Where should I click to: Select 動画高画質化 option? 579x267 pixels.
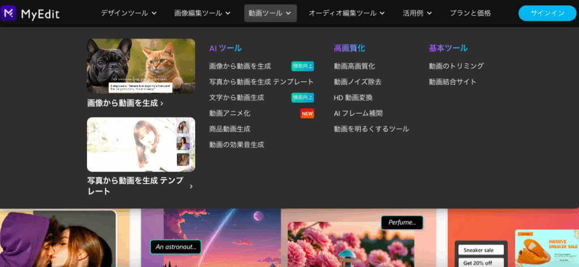tap(354, 66)
